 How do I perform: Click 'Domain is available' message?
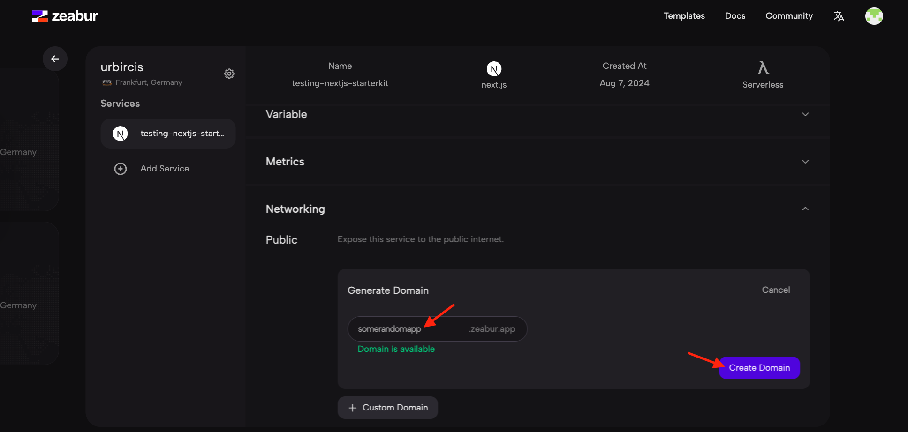[396, 349]
